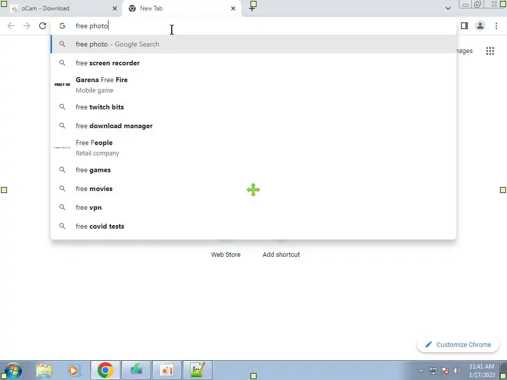Switch to oCam - Download tab
This screenshot has height=380, width=507.
pos(61,8)
